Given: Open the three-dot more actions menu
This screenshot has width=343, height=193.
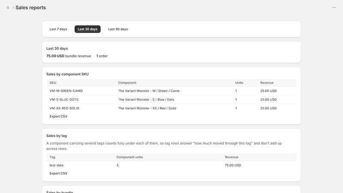Looking at the screenshot, I should point(334,7).
